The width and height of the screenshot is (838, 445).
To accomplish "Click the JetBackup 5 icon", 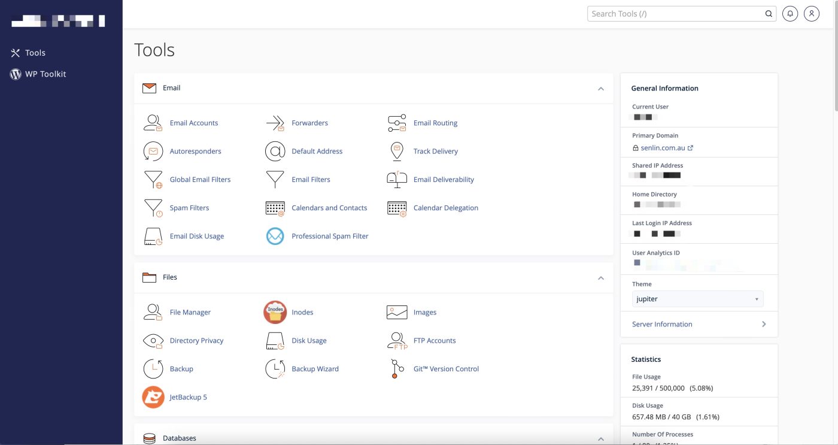I will pyautogui.click(x=153, y=397).
